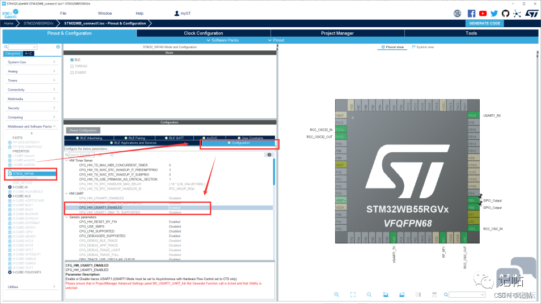Go to next search result in parameters
This screenshot has height=304, width=541.
point(112,155)
